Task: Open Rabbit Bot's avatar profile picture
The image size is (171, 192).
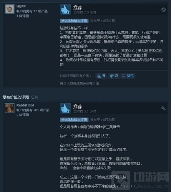Action: (10, 108)
